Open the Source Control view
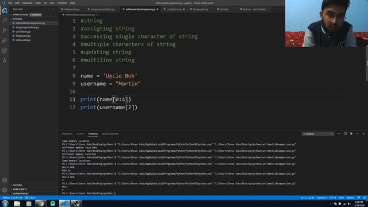The width and height of the screenshot is (368, 207). point(5,30)
